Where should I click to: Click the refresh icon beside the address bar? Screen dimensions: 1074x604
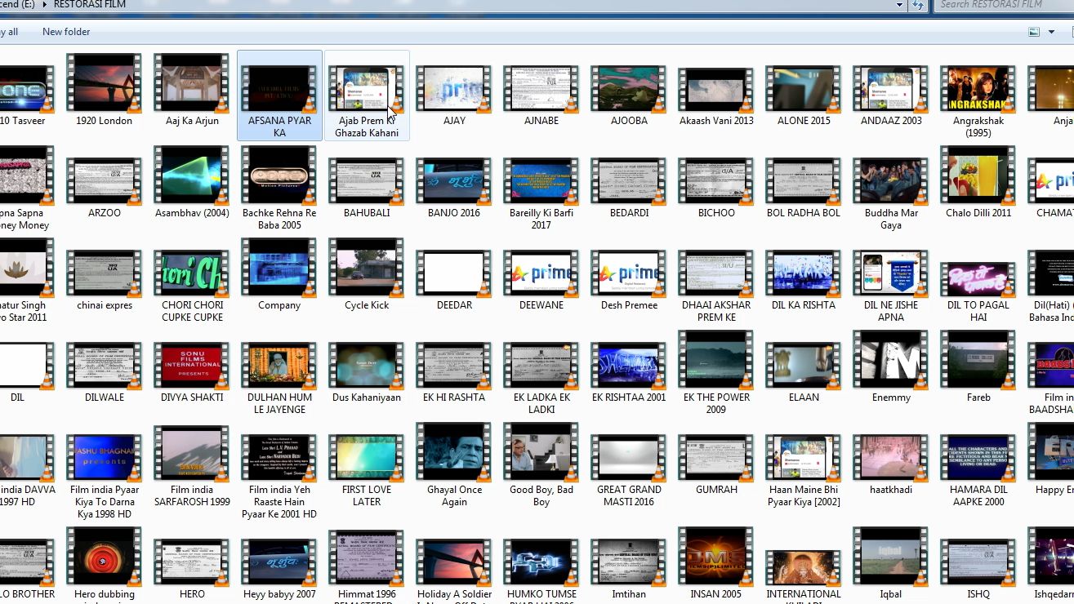918,5
